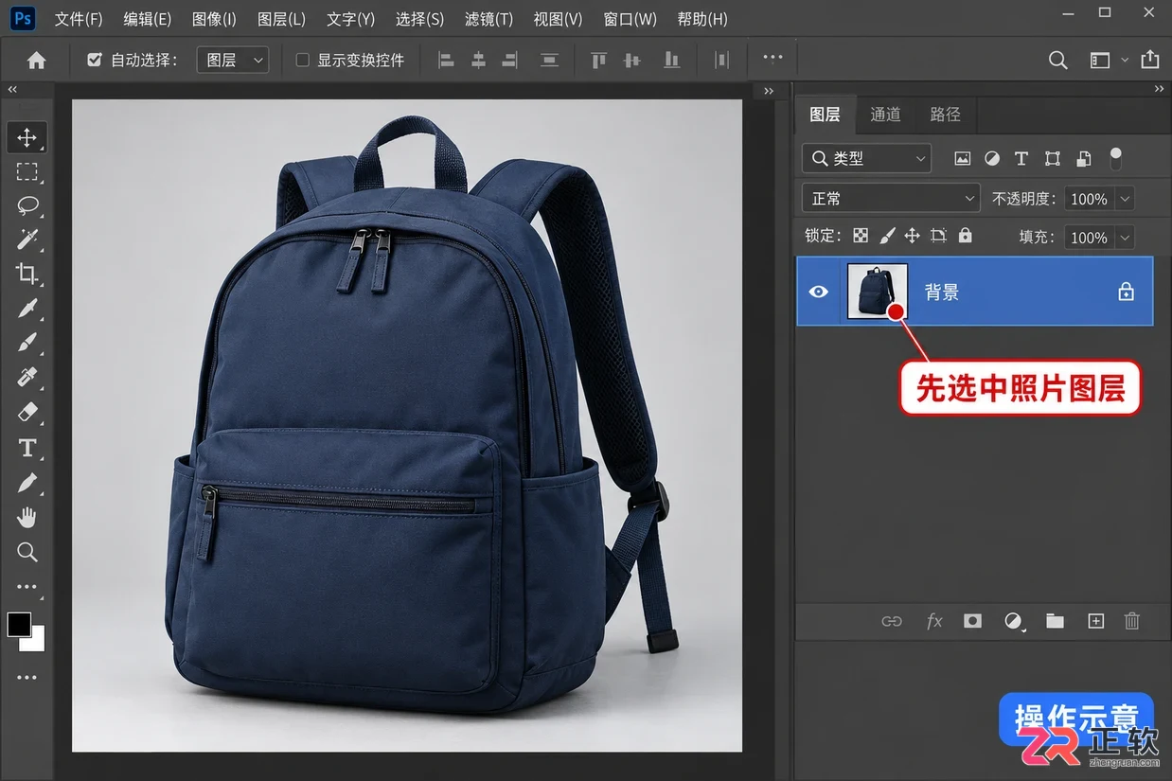Click align top edges icon
1172x781 pixels.
tap(598, 61)
